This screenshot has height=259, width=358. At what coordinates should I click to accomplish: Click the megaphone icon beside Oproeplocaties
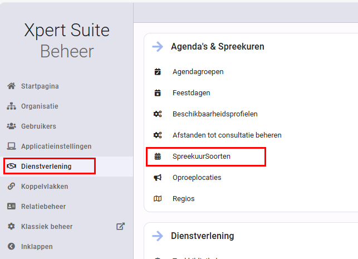pyautogui.click(x=158, y=178)
